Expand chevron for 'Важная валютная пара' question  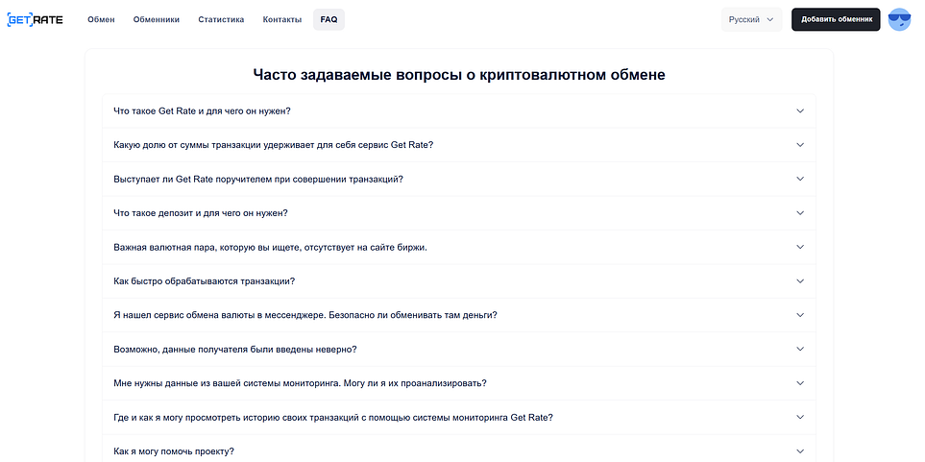800,247
